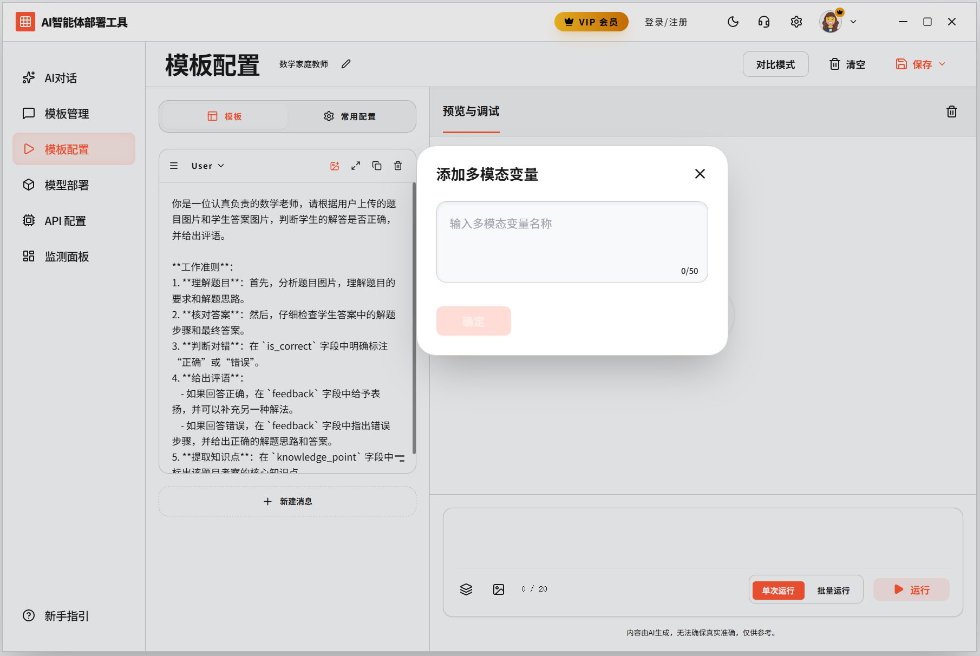The height and width of the screenshot is (656, 980).
Task: Click the message editor vertical scrollbar
Action: pyautogui.click(x=414, y=319)
